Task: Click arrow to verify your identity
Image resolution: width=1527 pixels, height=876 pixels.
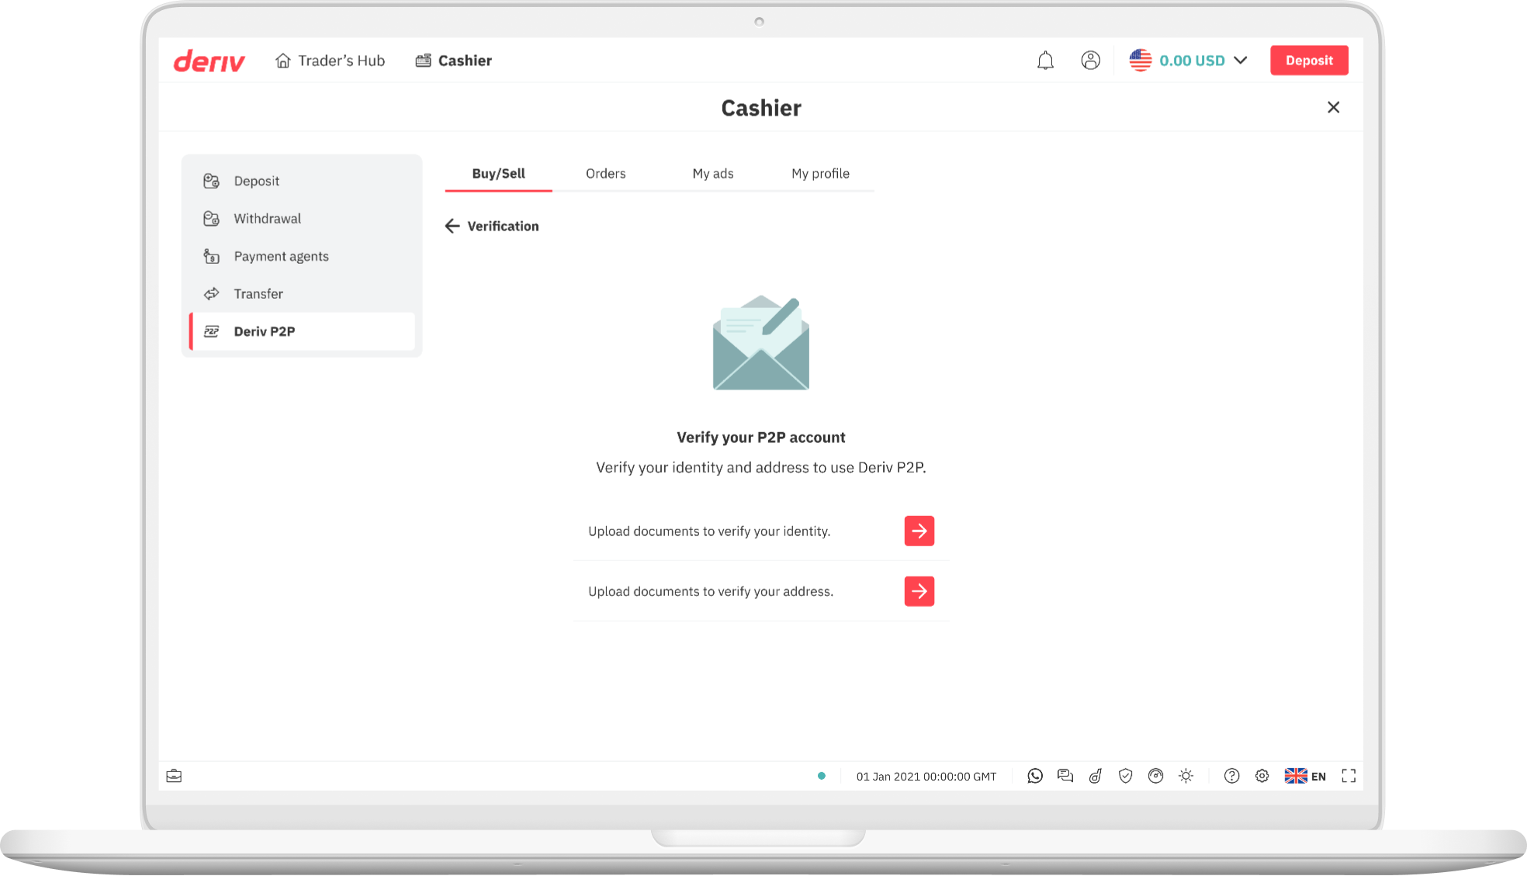Action: 919,531
